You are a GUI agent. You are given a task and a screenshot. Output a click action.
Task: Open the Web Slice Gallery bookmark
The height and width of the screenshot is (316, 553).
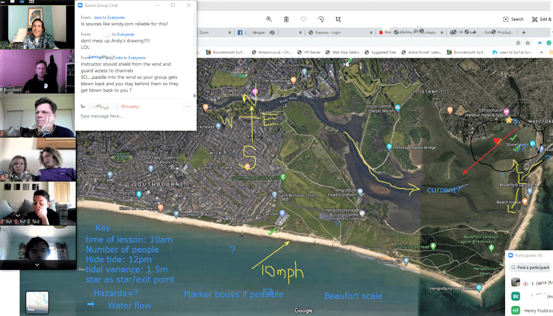click(x=345, y=52)
